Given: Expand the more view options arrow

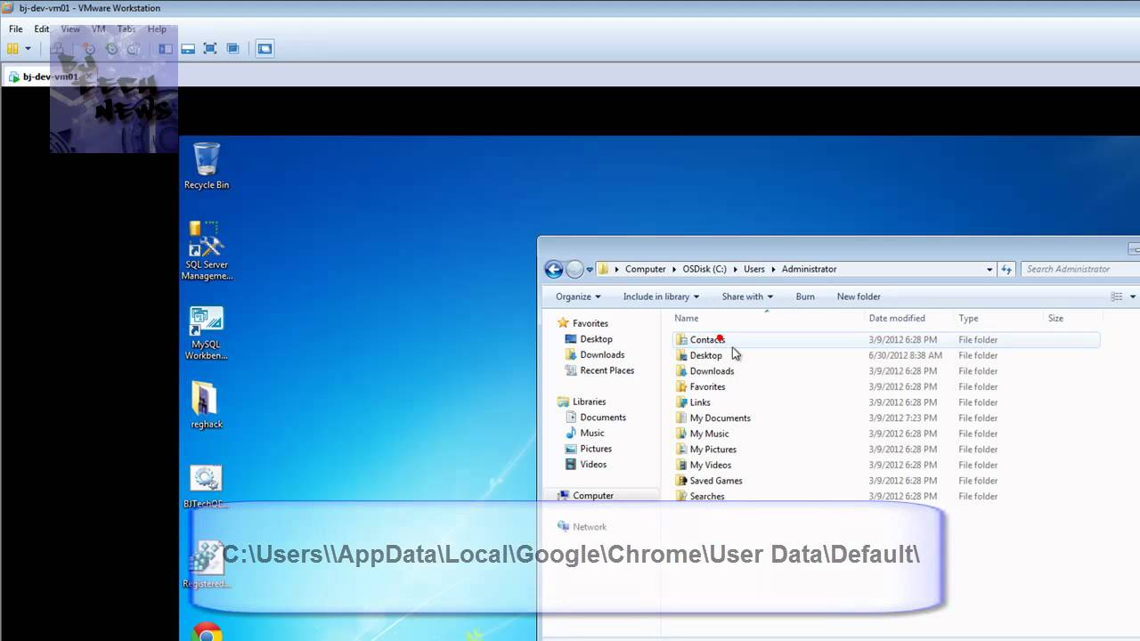Looking at the screenshot, I should click(1133, 296).
